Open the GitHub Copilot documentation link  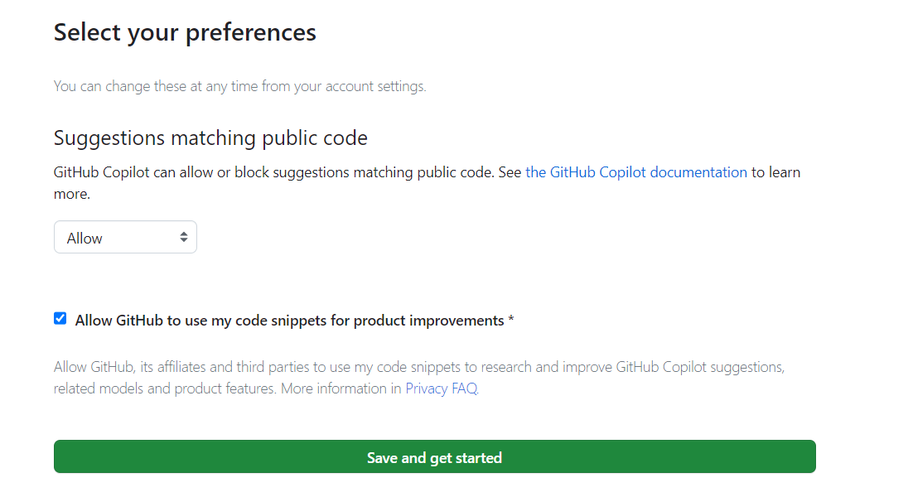point(635,172)
